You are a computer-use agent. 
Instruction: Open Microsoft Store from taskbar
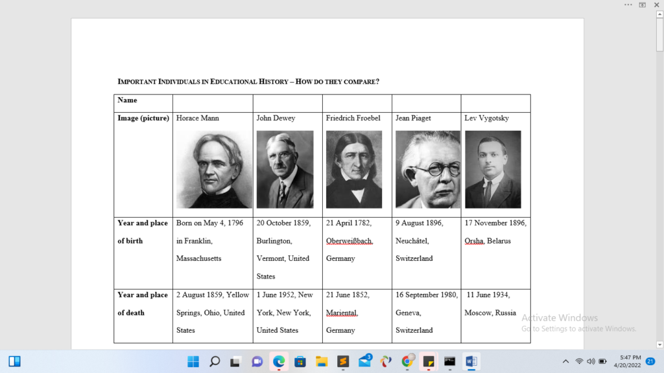300,361
